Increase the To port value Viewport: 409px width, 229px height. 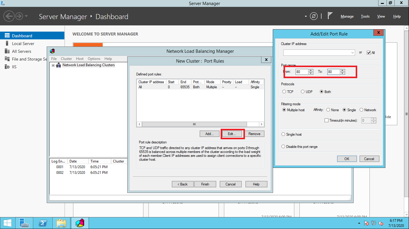tap(343, 70)
